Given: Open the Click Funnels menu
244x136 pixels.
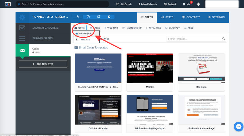Looking at the screenshot, I should 124,4.
